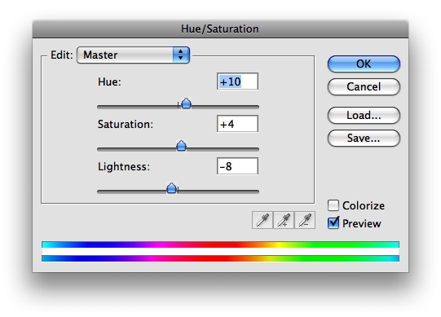Click the Load... button

pyautogui.click(x=364, y=116)
